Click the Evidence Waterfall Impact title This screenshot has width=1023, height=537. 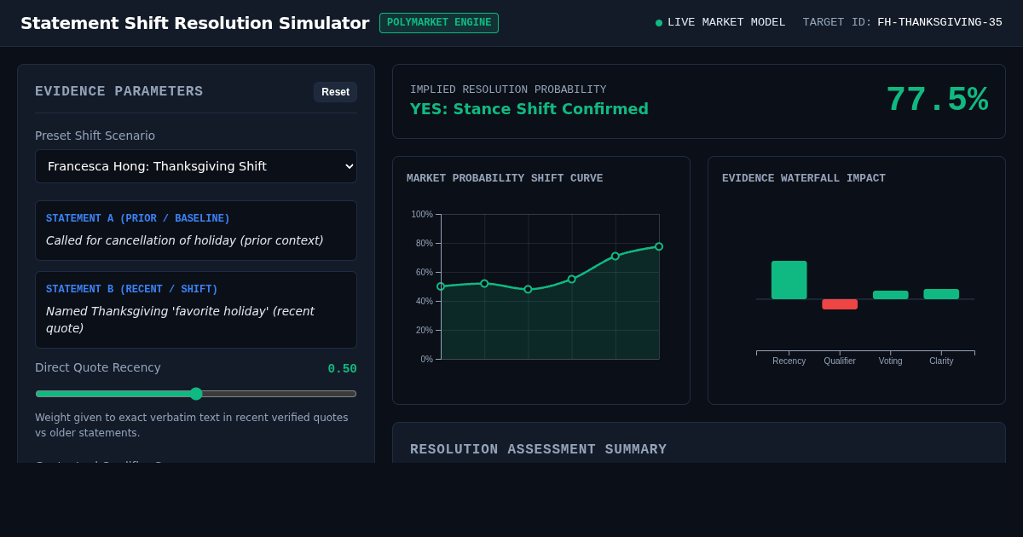804,179
